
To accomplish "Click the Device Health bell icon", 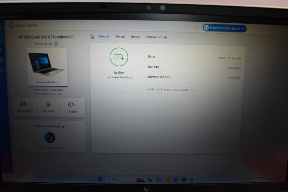I will [x=11, y=26].
